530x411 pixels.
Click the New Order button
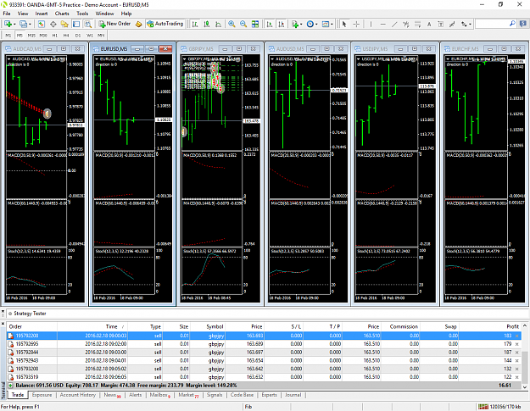click(x=114, y=24)
